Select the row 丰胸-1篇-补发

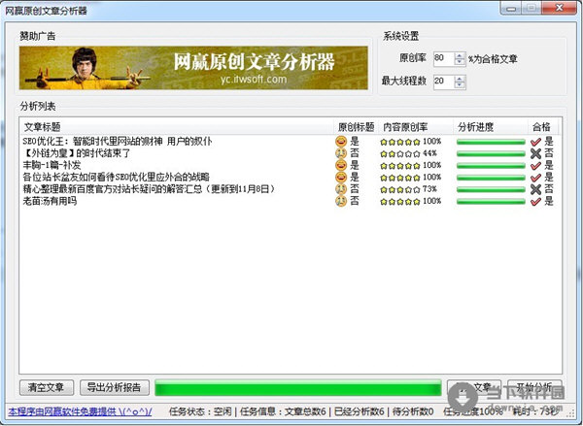(290, 165)
